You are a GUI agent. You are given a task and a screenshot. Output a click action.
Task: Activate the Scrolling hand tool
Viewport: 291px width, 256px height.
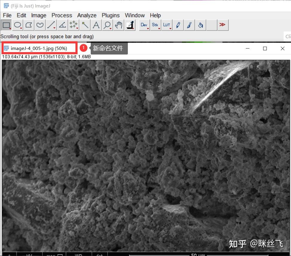pos(118,25)
